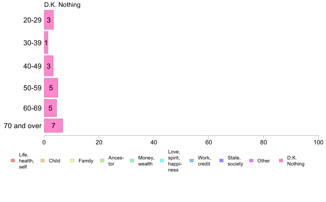Select the Work, credit legend swatch
Viewport: 326px width, 202px height.
[192, 161]
